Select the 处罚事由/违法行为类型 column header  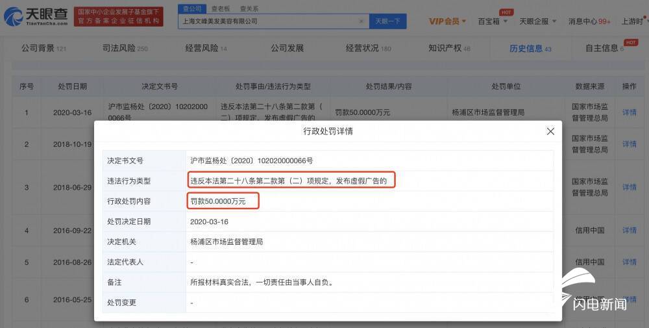click(273, 86)
